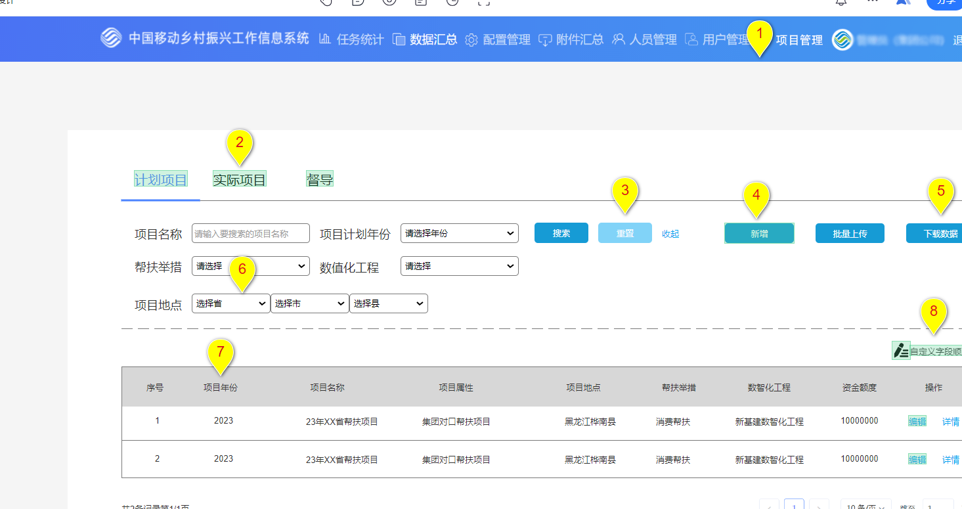Click 23年XX省帮扶项目 in row 2
The height and width of the screenshot is (509, 962).
pos(342,460)
